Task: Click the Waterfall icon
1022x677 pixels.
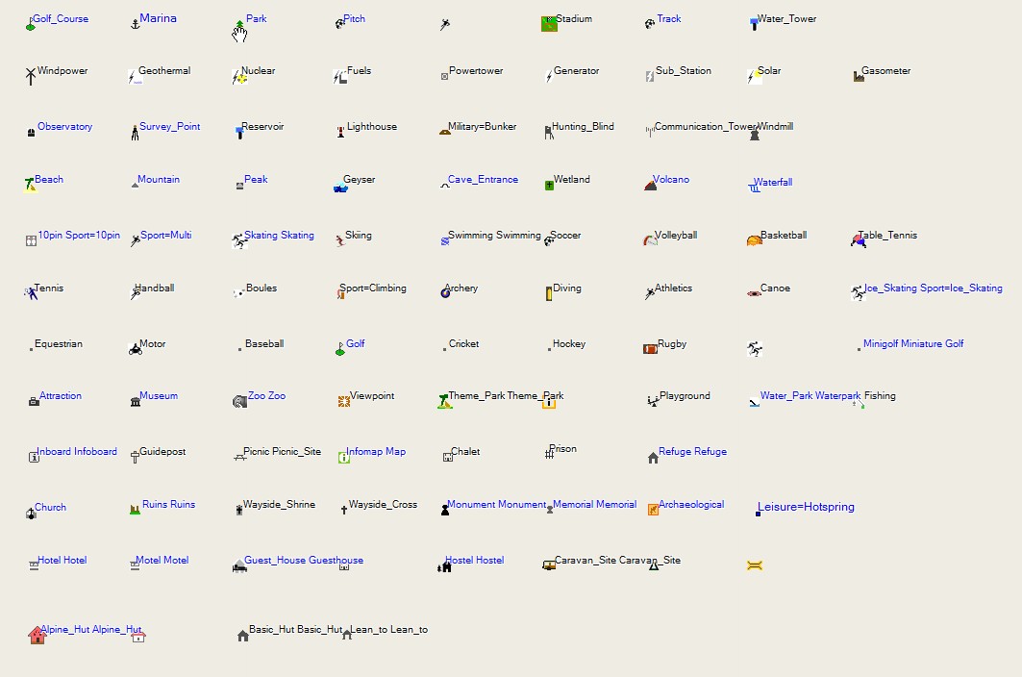Action: [754, 188]
